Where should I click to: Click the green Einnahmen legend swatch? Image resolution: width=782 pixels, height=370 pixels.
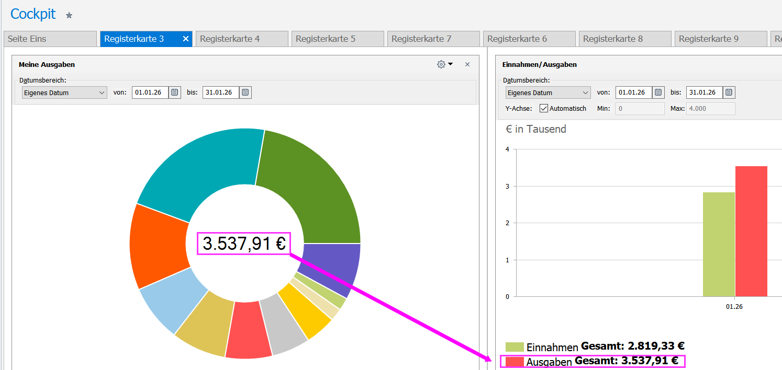pyautogui.click(x=515, y=347)
